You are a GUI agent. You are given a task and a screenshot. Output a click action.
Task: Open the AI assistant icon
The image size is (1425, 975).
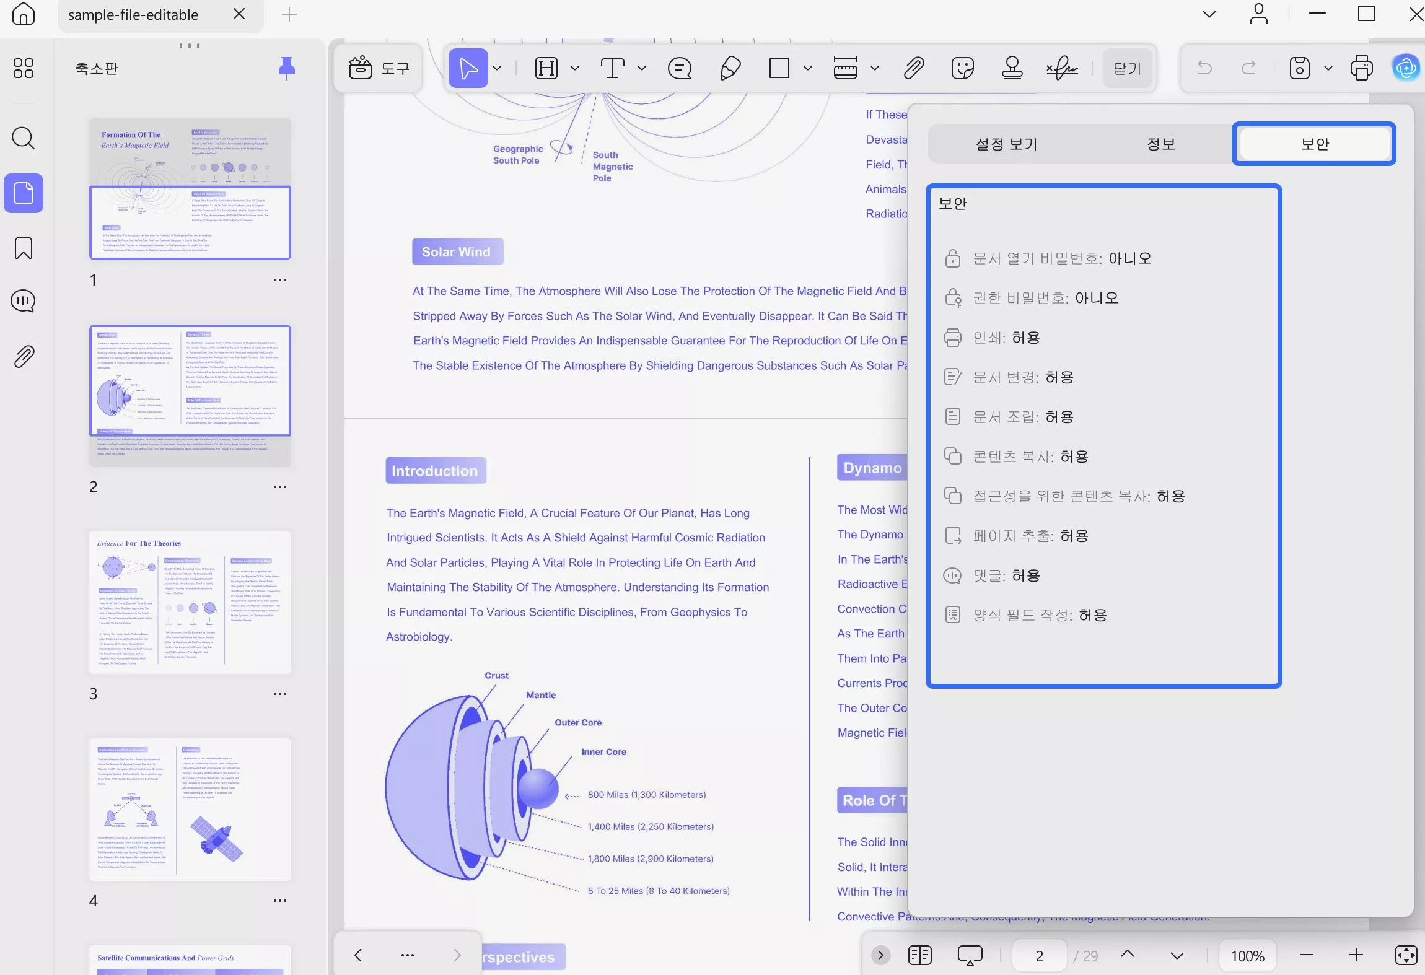pyautogui.click(x=1405, y=68)
